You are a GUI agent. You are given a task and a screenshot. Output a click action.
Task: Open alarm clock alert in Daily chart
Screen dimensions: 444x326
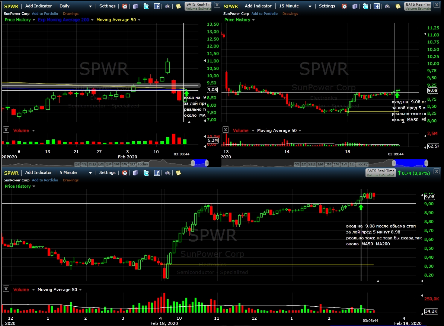pyautogui.click(x=125, y=6)
